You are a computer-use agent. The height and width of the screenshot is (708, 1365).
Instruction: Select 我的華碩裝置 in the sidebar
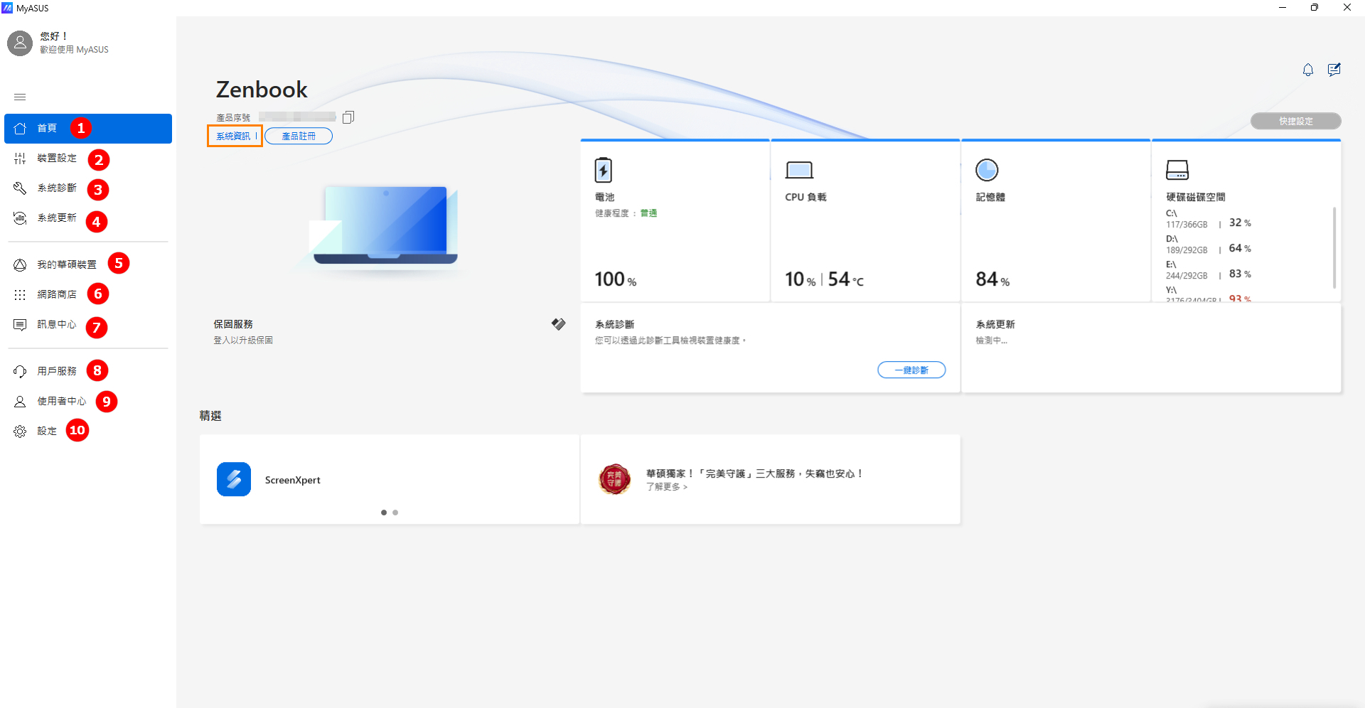tap(66, 264)
